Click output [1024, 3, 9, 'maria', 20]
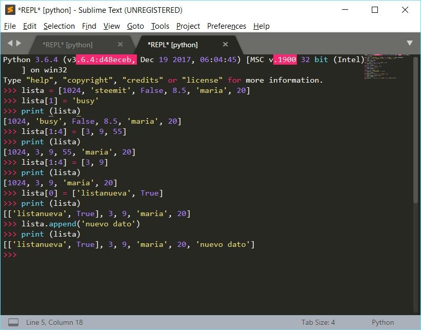Screen dimensions: 421x330 (60, 183)
